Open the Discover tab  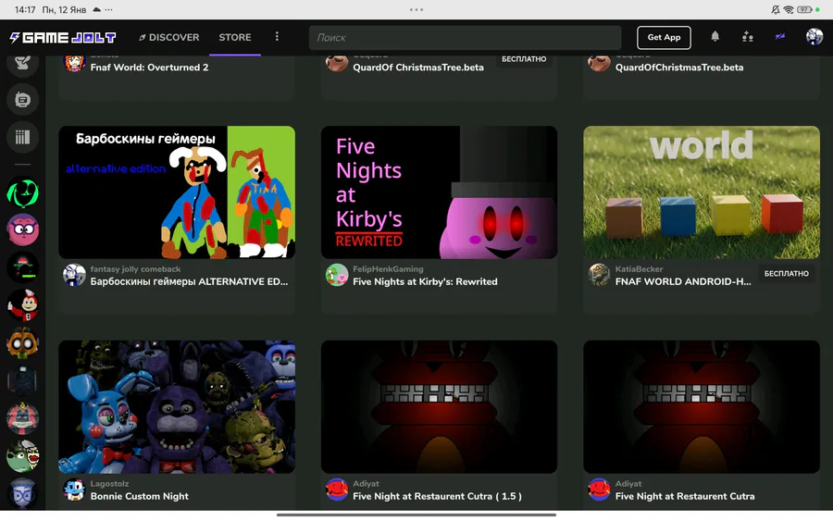(x=169, y=38)
